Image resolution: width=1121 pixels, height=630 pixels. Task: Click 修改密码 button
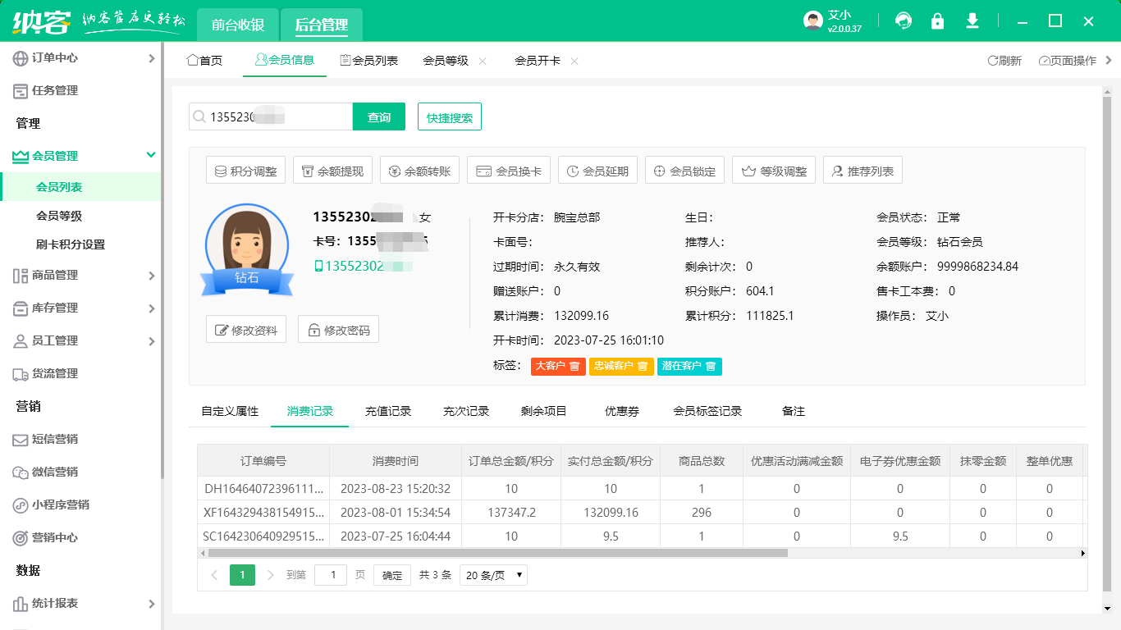click(x=338, y=331)
